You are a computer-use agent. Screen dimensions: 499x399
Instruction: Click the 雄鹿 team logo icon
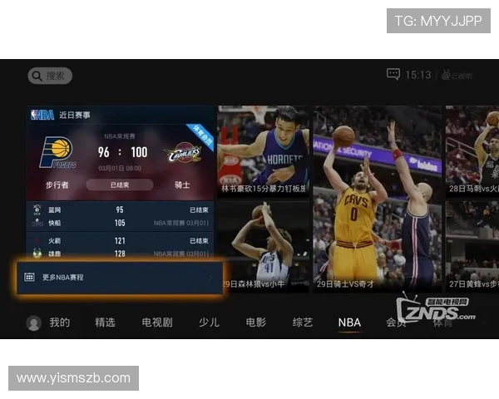click(37, 254)
